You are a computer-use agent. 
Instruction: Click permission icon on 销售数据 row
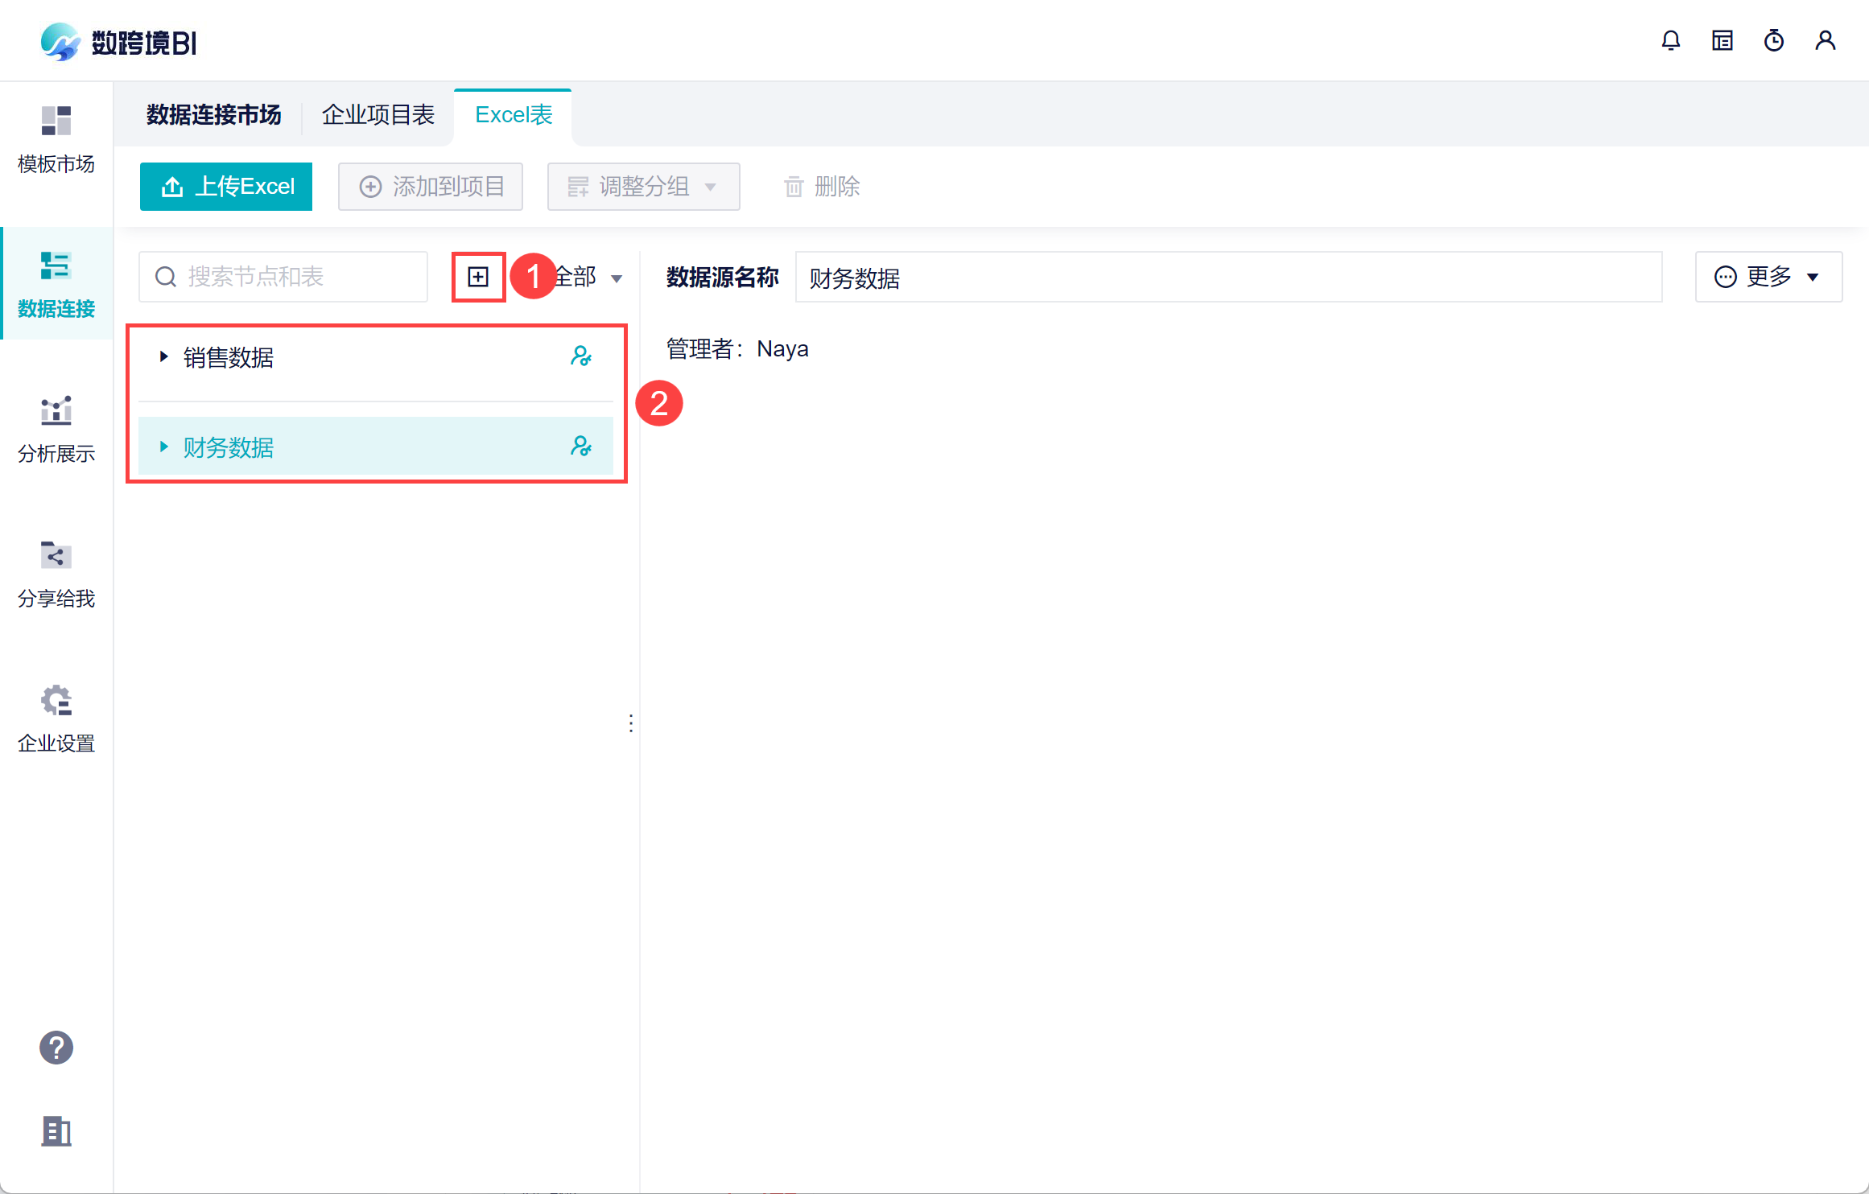point(581,356)
